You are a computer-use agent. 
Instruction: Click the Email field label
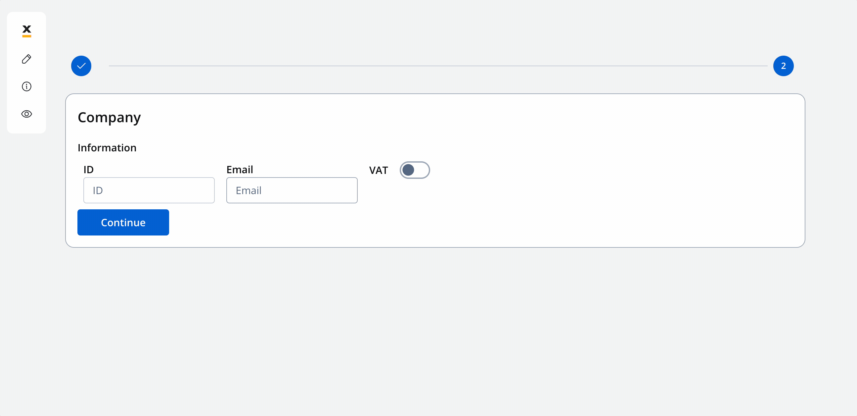coord(240,170)
